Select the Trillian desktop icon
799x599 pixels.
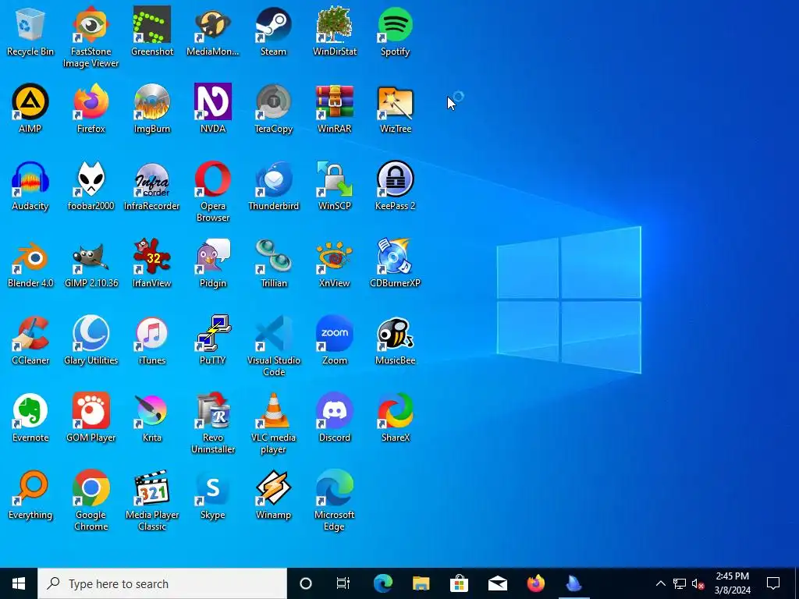click(274, 256)
